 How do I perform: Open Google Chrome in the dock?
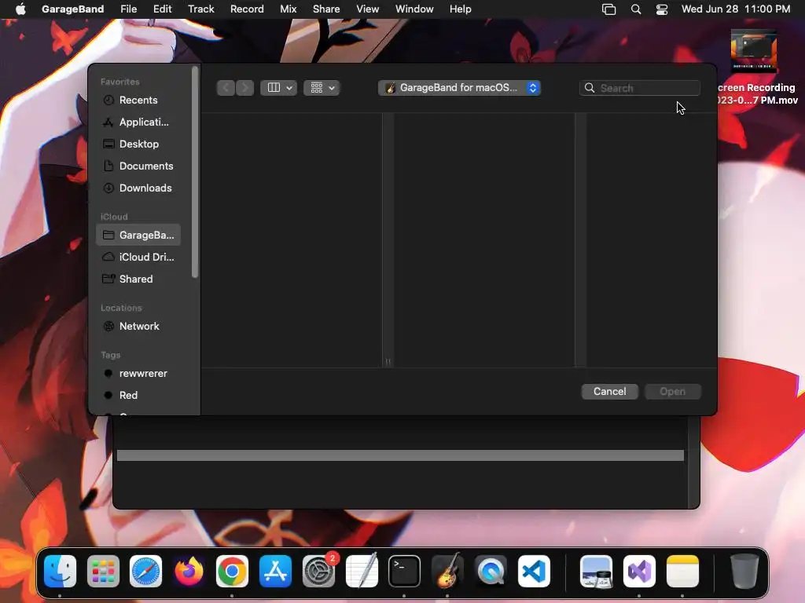click(x=232, y=572)
